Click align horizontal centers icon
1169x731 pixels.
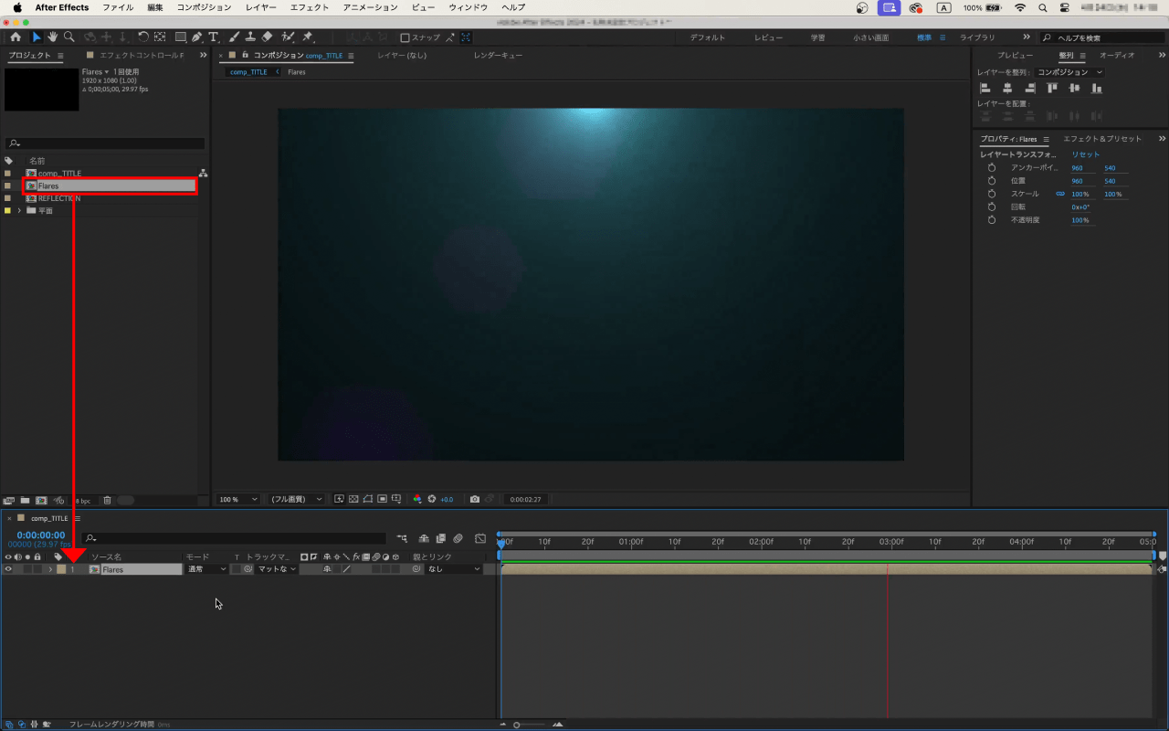click(x=1007, y=88)
